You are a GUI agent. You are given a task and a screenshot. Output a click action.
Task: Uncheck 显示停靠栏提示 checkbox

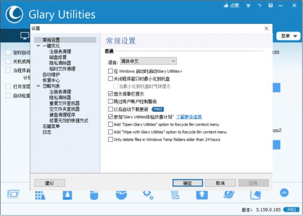tap(110, 94)
